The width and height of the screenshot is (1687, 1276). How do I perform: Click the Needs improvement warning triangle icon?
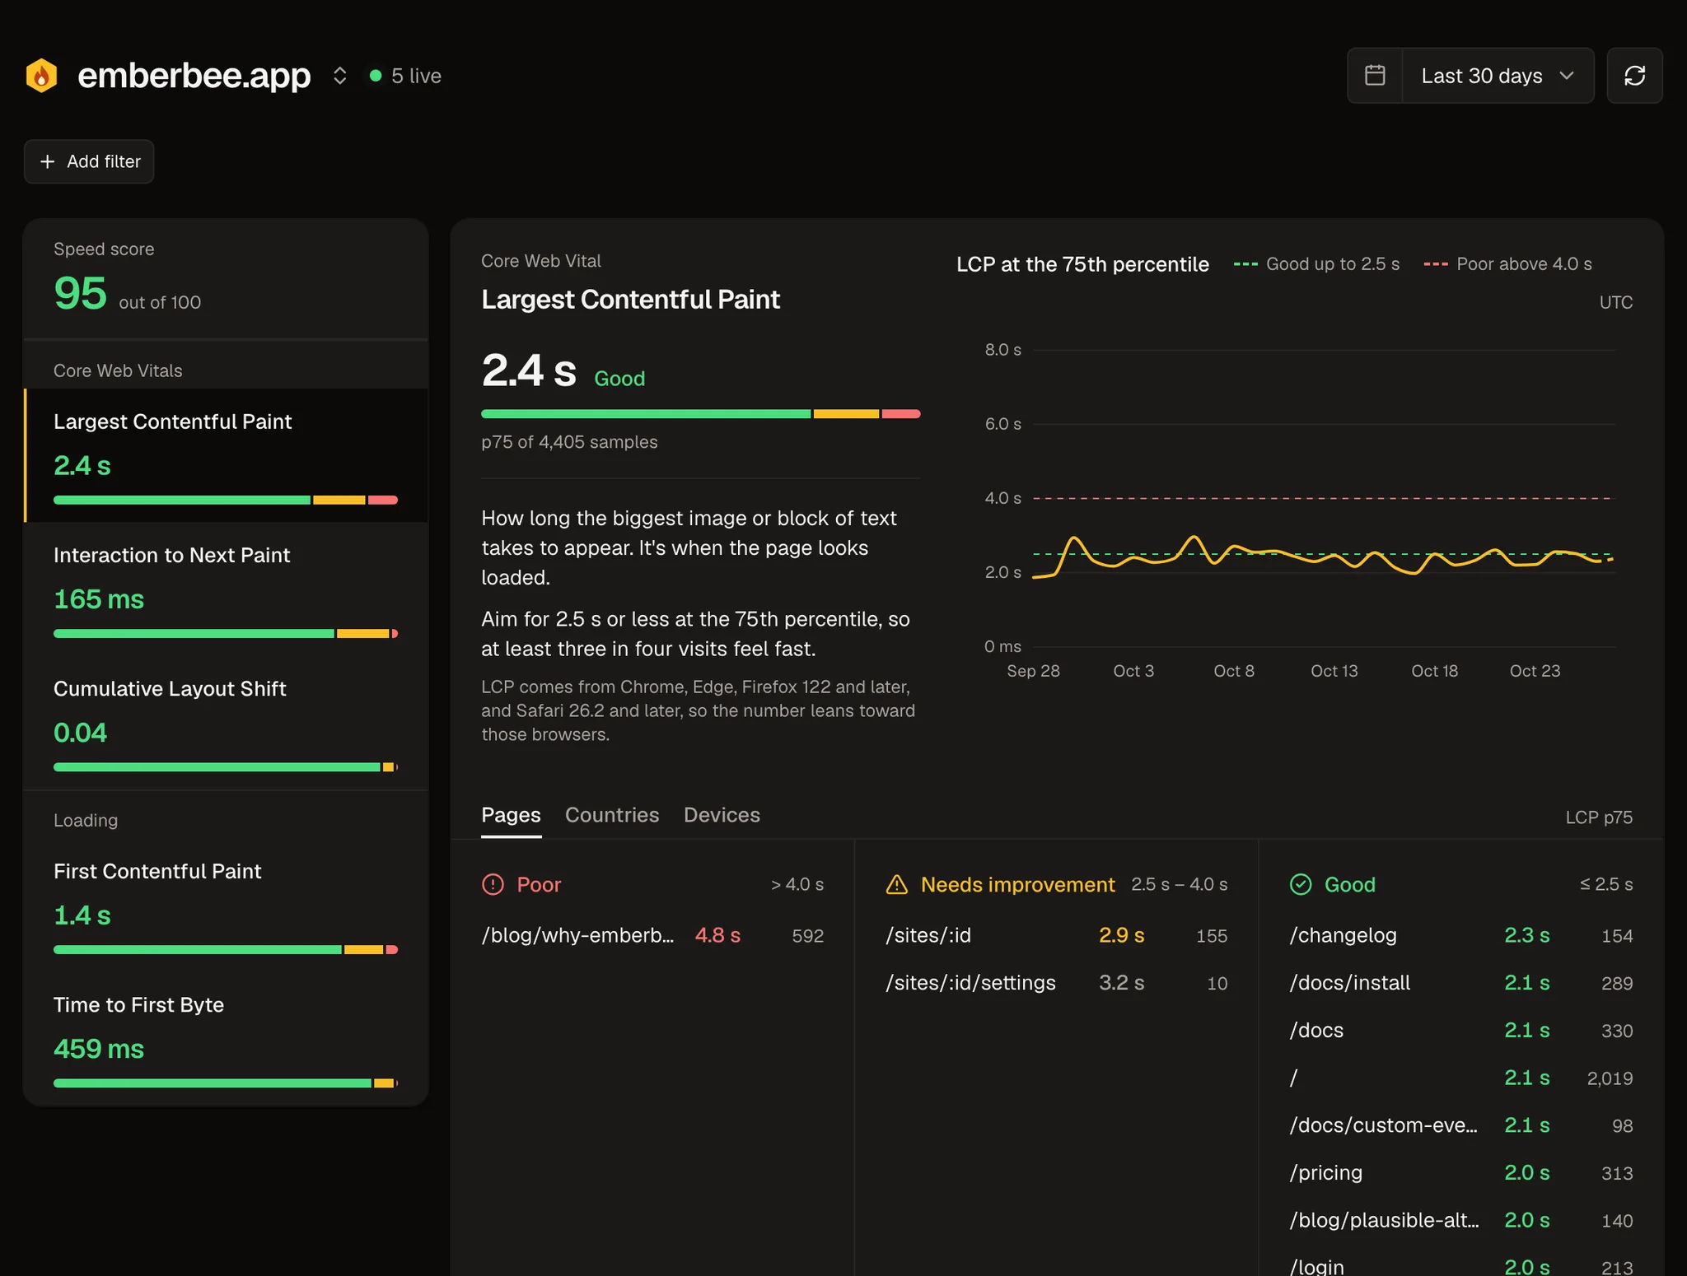click(x=896, y=884)
